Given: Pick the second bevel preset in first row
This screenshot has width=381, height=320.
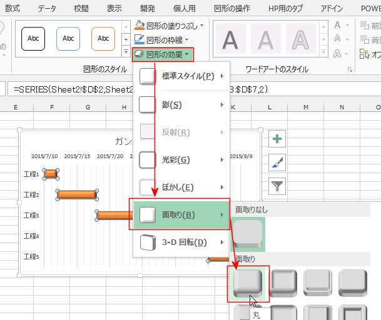Looking at the screenshot, I should click(x=283, y=283).
